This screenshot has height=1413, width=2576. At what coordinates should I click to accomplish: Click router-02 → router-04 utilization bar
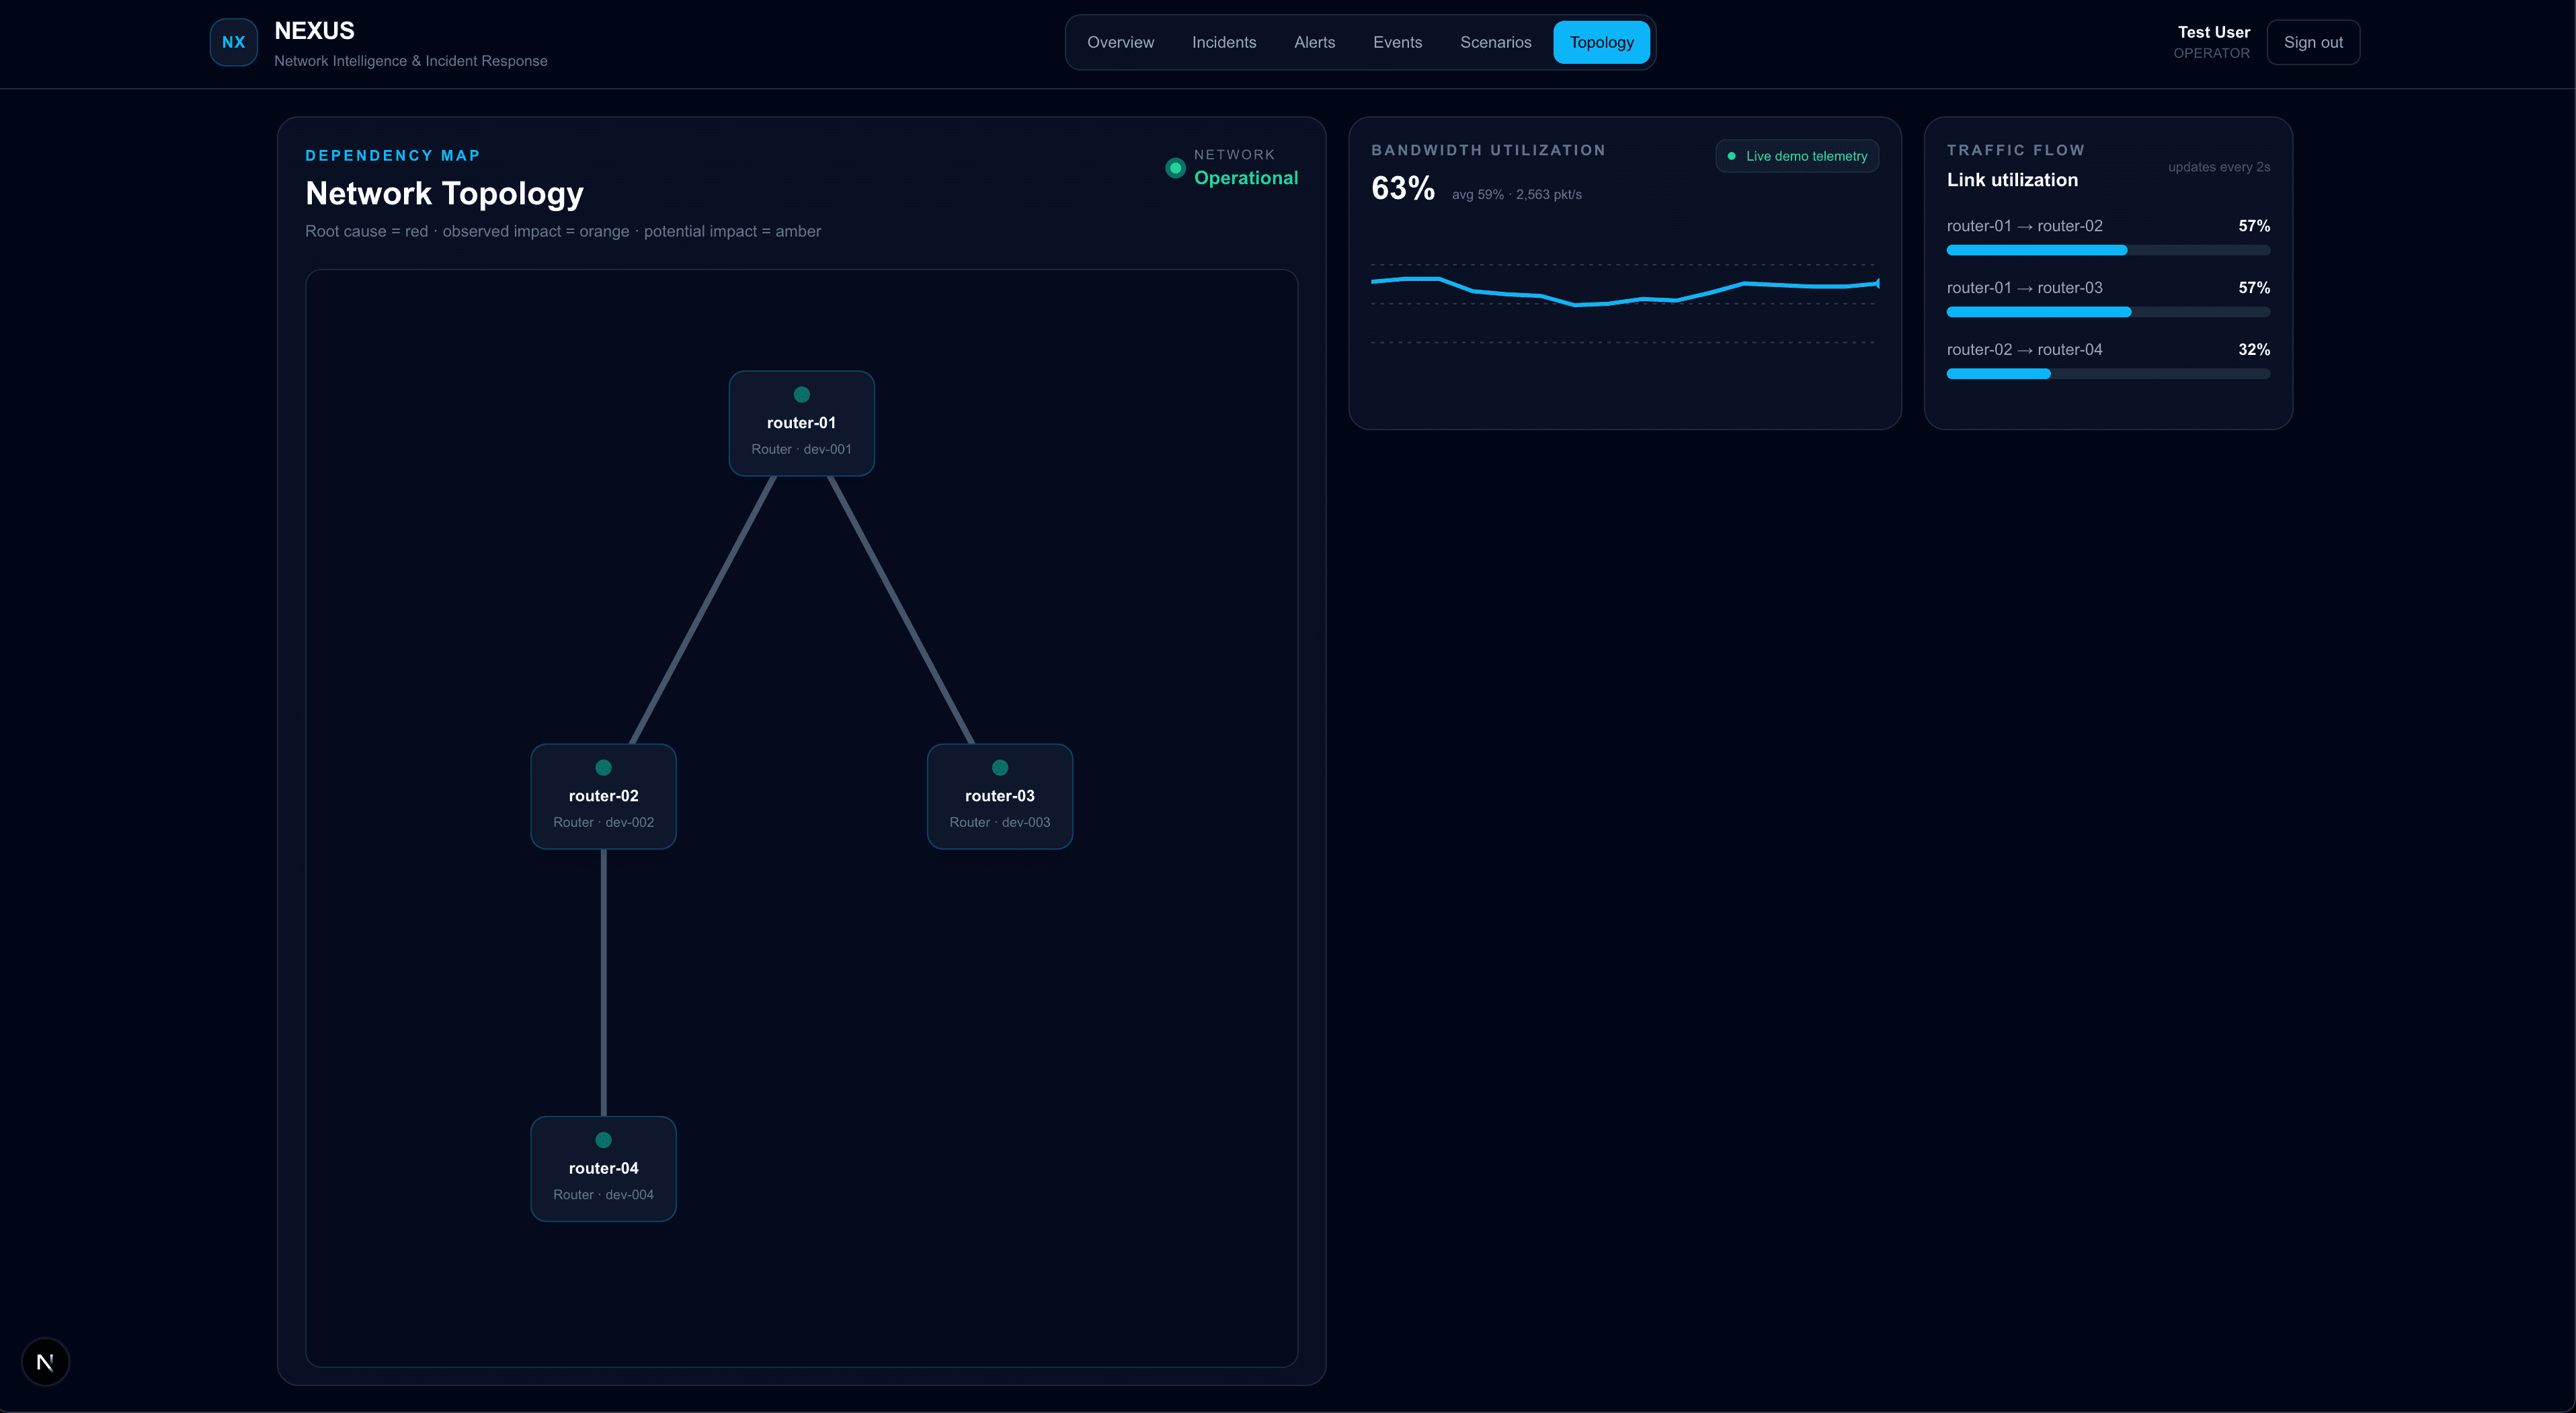(x=2108, y=374)
